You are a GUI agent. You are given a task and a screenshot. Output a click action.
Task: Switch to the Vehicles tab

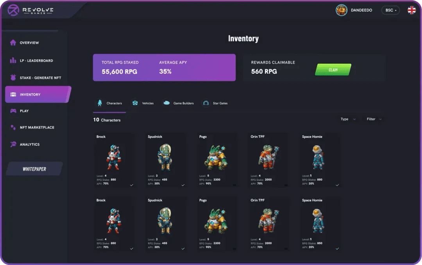pyautogui.click(x=143, y=103)
